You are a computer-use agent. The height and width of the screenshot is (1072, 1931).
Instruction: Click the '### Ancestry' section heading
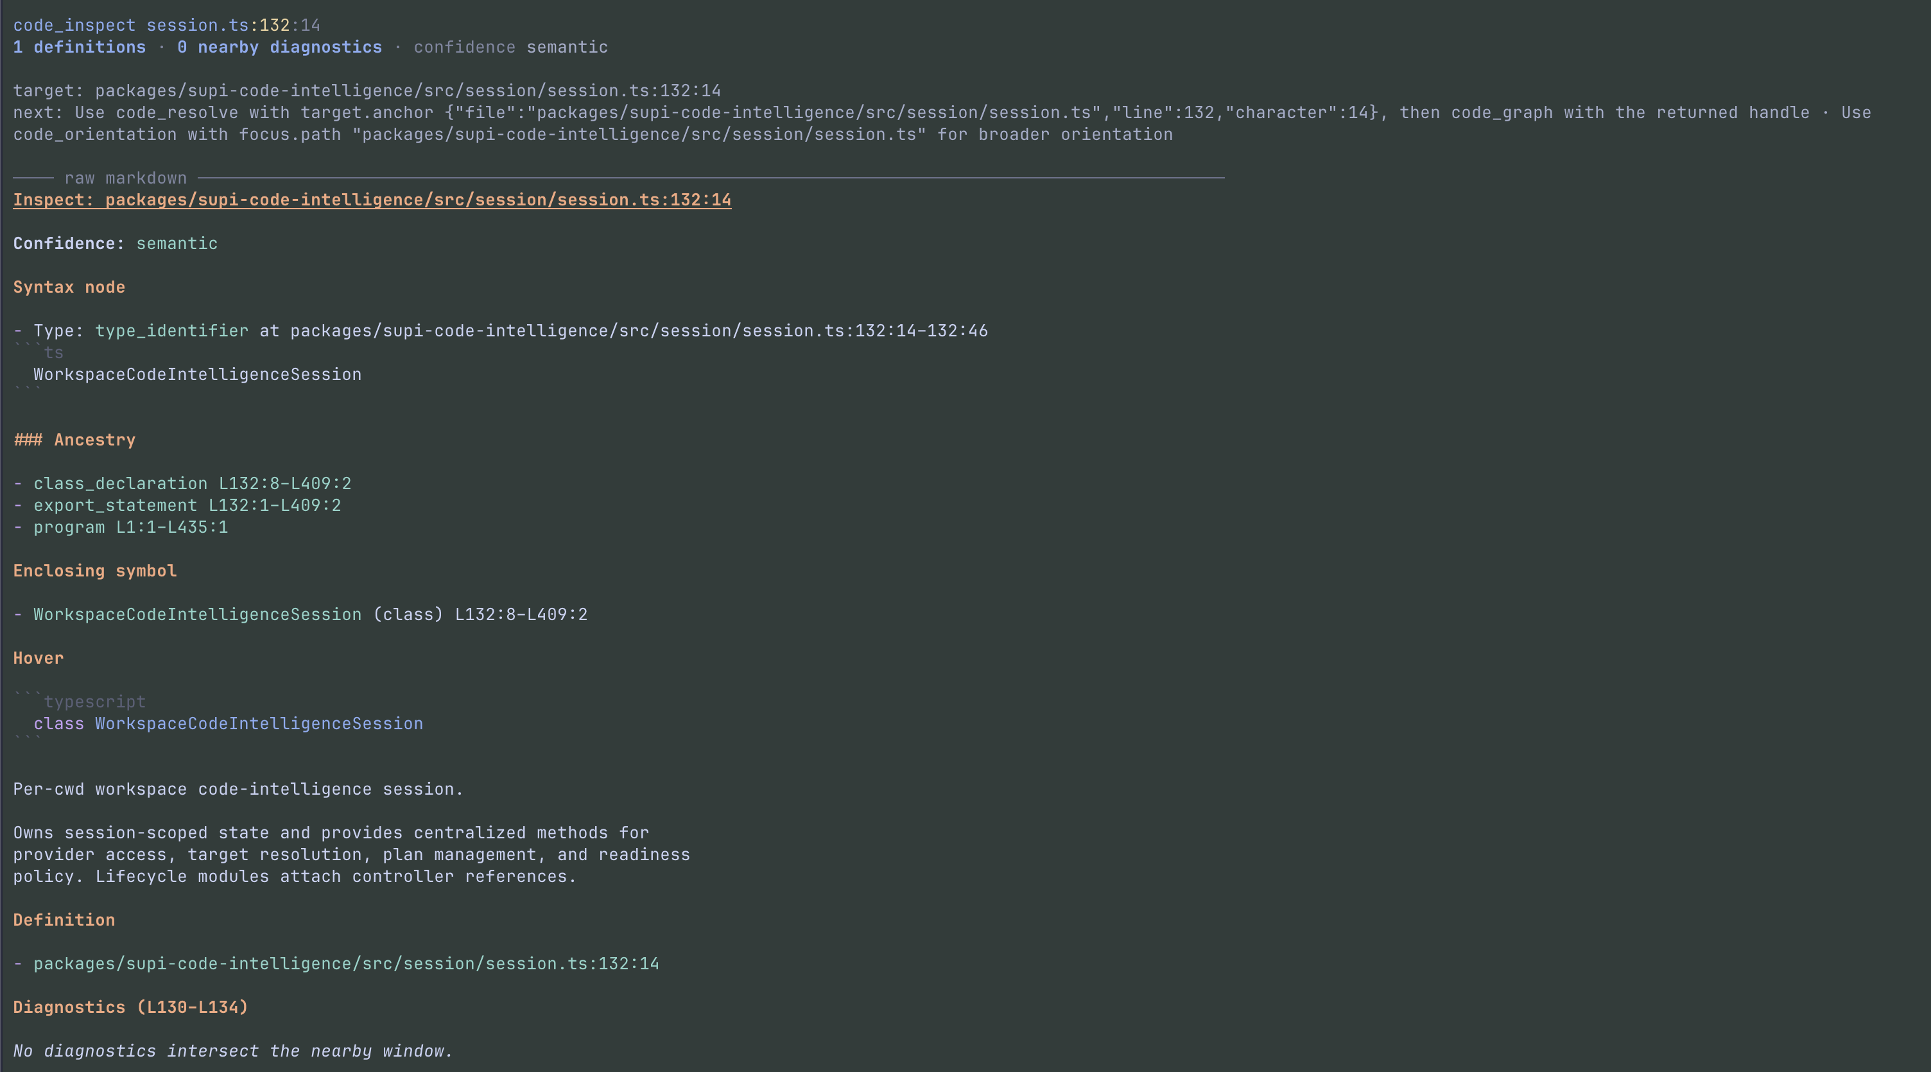point(74,440)
